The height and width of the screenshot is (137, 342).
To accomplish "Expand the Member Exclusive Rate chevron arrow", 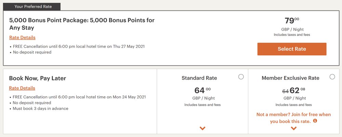I will tap(293, 128).
